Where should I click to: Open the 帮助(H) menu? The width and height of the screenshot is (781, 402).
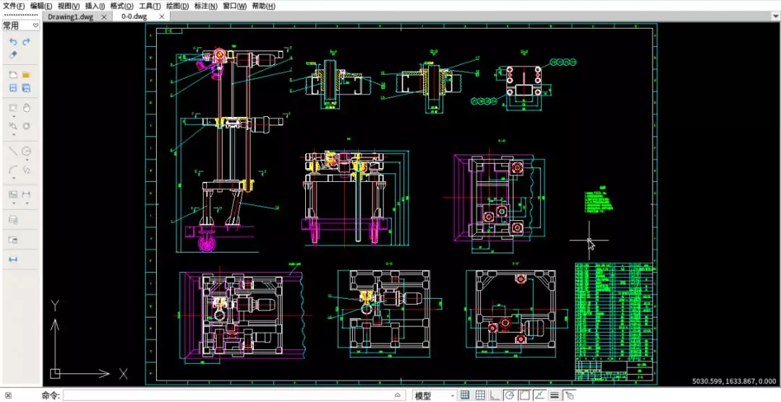[x=263, y=6]
